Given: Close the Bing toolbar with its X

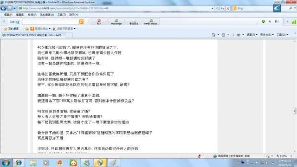Looking at the screenshot, I should 4,22.
